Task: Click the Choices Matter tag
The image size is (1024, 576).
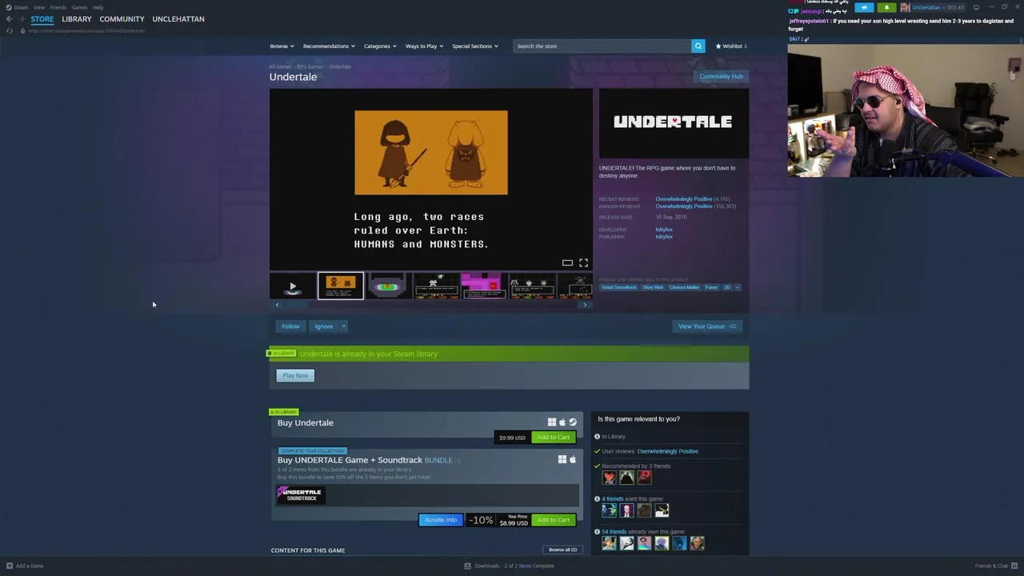Action: 684,287
